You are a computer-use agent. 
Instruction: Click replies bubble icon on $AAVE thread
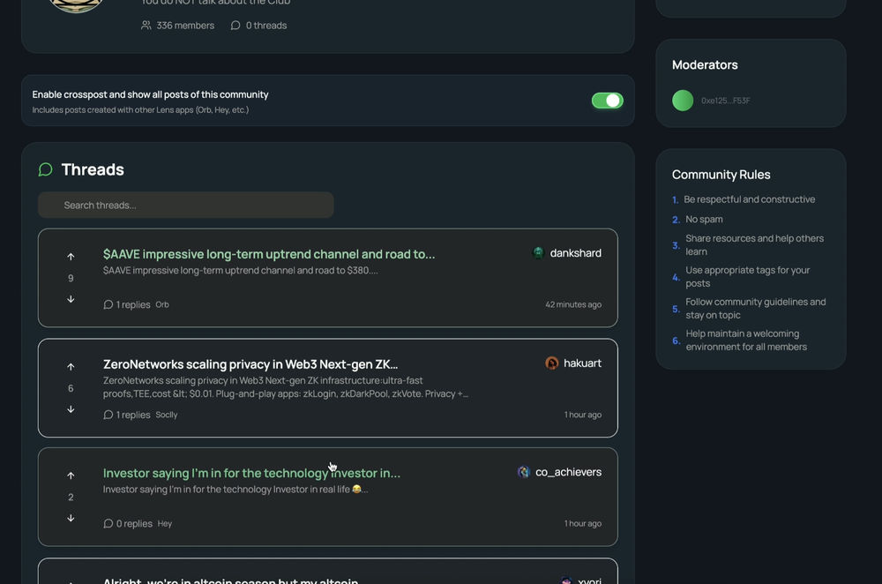point(108,304)
